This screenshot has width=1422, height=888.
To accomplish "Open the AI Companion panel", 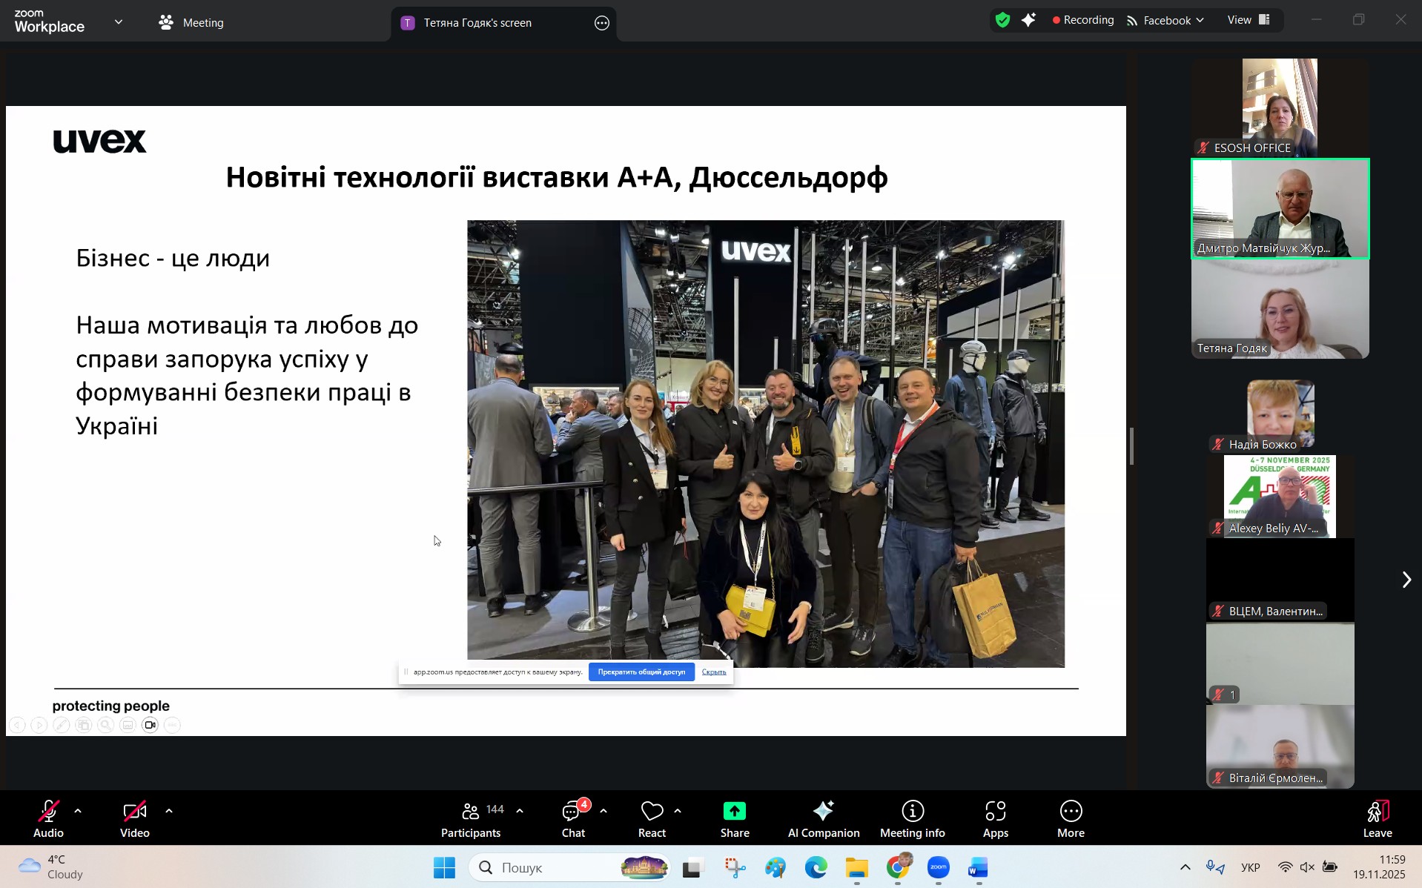I will click(x=823, y=818).
